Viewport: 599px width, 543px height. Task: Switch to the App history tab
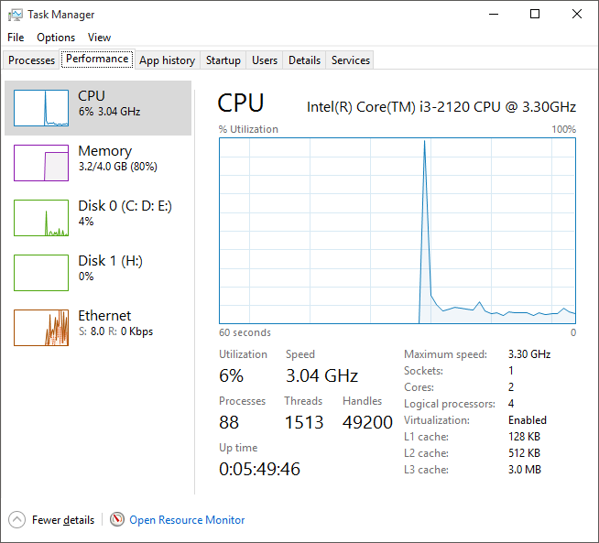point(167,60)
